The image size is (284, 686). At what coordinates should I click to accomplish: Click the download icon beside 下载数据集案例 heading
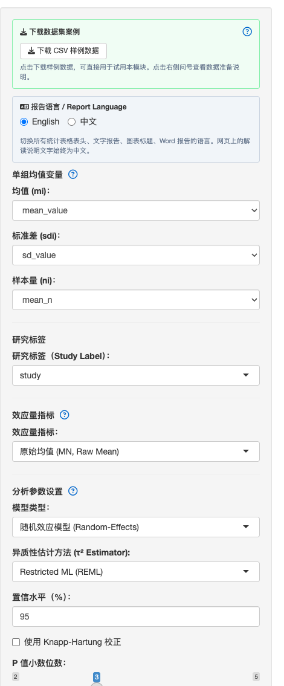tap(24, 32)
